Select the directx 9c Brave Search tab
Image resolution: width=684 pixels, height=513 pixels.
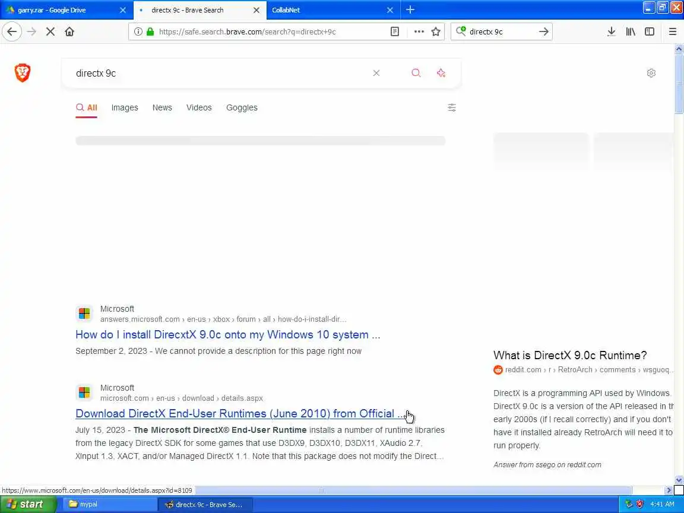click(x=199, y=9)
